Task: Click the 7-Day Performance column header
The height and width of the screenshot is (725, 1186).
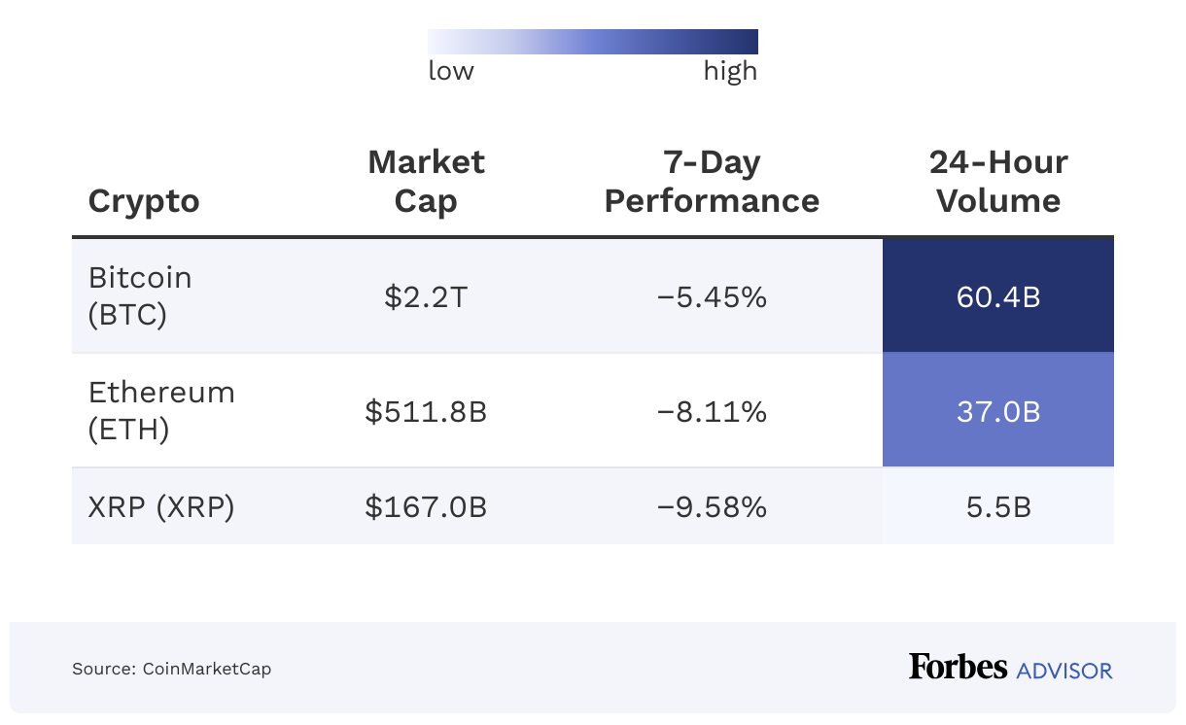Action: click(712, 182)
